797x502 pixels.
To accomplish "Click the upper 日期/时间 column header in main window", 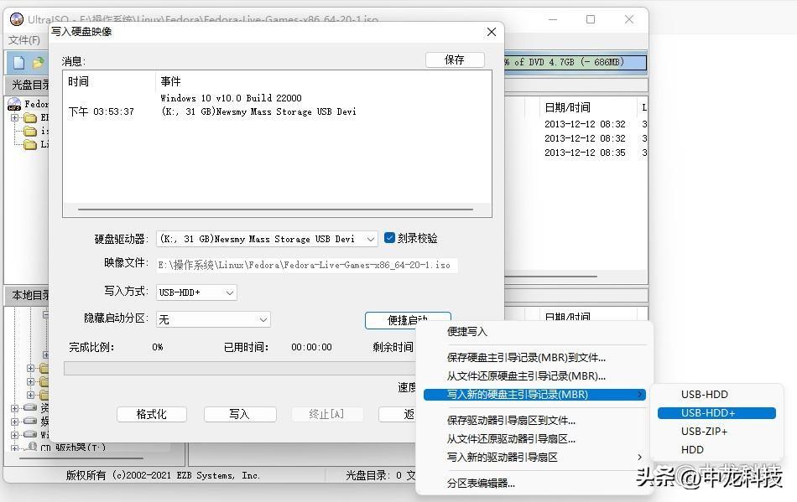I will [x=567, y=107].
